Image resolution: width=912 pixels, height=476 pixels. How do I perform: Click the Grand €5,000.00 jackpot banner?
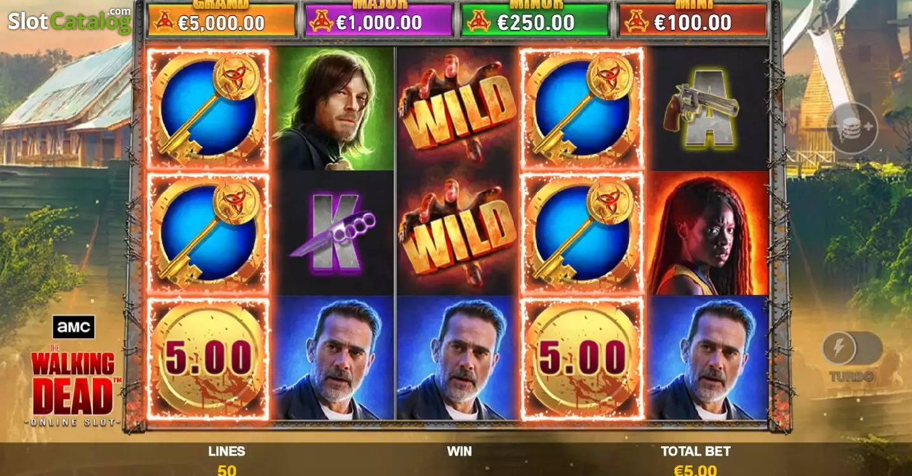click(222, 20)
